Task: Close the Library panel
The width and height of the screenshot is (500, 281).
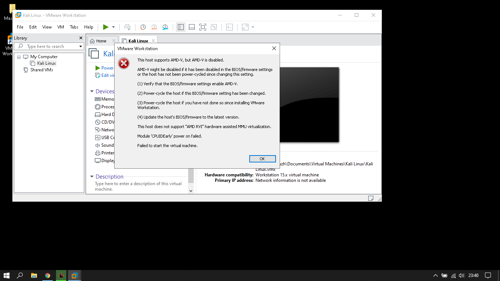Action: pos(81,38)
